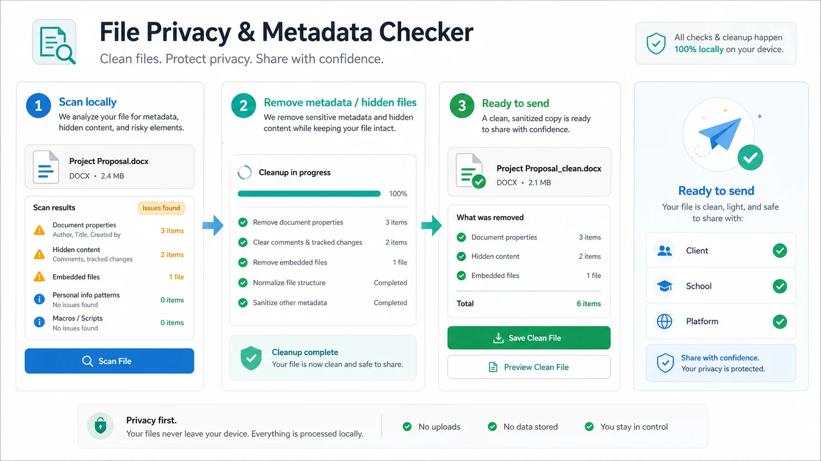821x461 pixels.
Task: Open the Hidden content scan result row
Action: pyautogui.click(x=109, y=254)
